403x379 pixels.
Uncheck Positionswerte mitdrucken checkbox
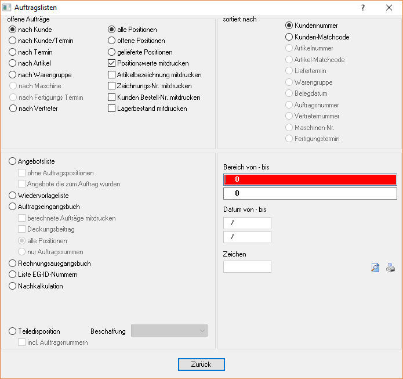click(112, 63)
